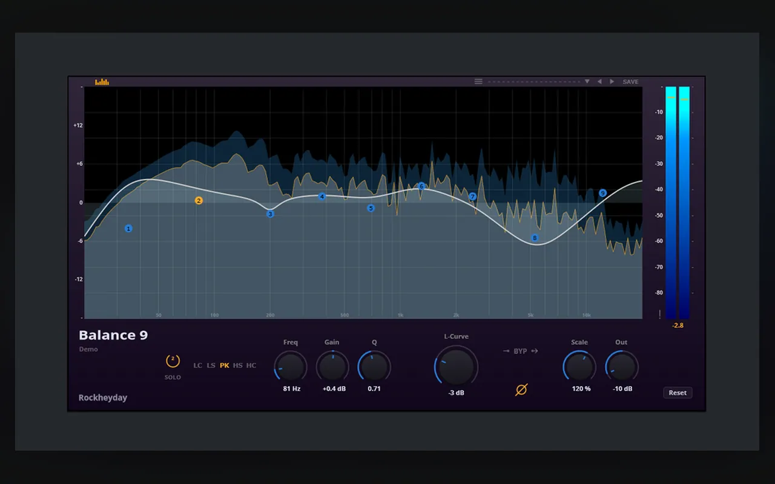Select EQ band node 3

(x=270, y=214)
